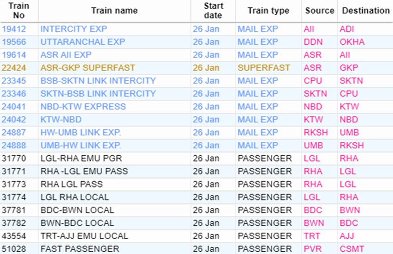Click the Destination column header

click(x=366, y=11)
